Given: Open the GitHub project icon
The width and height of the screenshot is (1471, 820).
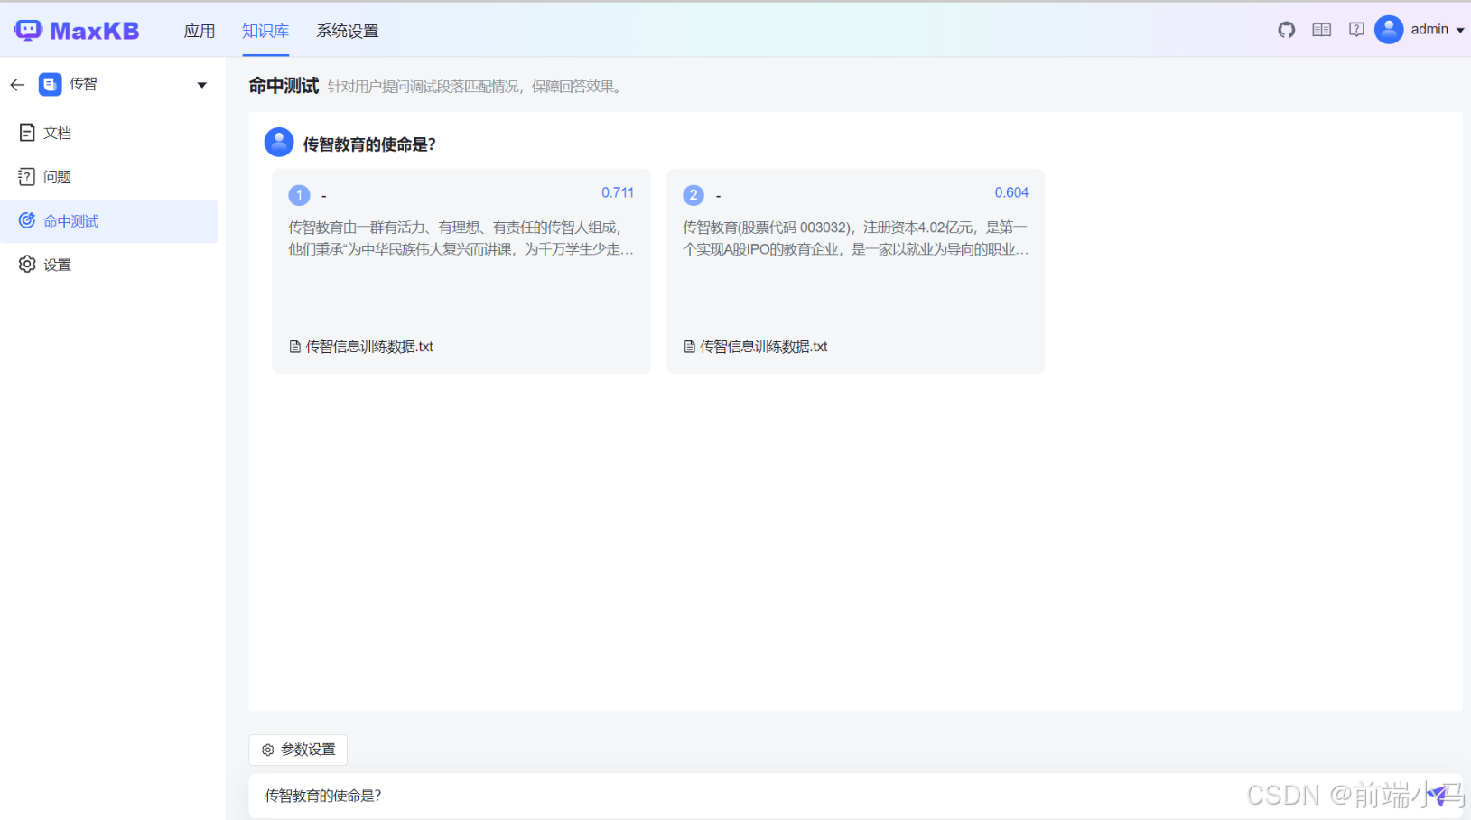Looking at the screenshot, I should pos(1287,30).
